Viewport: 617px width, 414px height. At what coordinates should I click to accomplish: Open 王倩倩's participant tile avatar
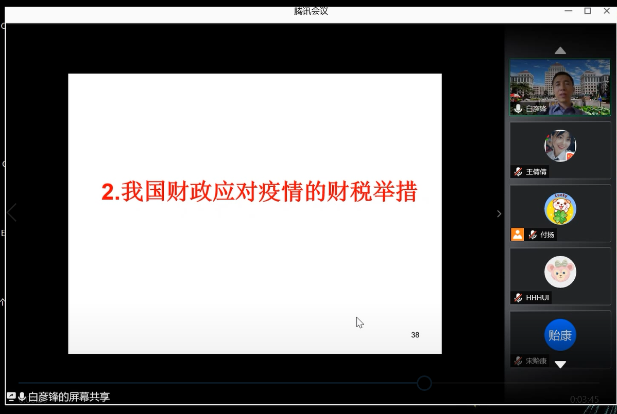560,146
